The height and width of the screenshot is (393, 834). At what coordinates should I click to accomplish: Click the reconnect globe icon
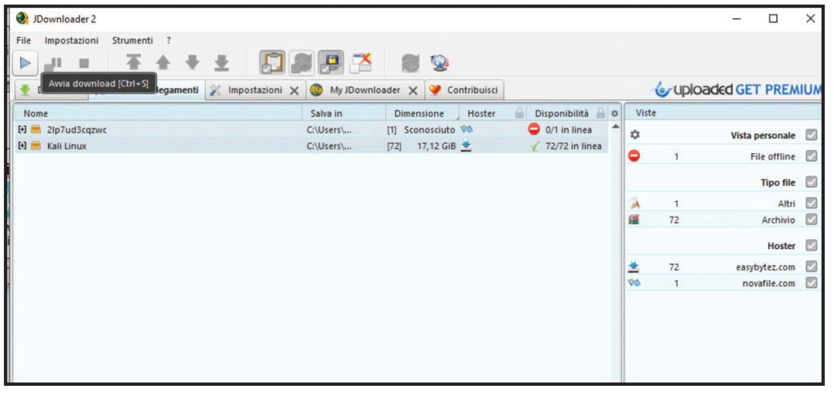coord(410,63)
